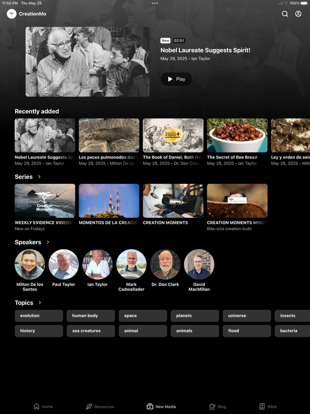Open the Weekly Evidence Videos series

pyautogui.click(x=45, y=201)
